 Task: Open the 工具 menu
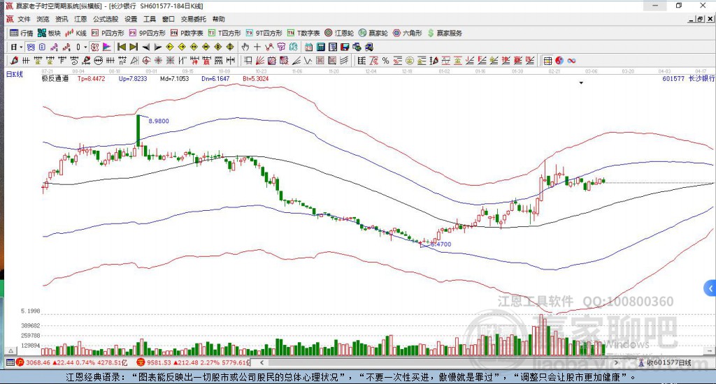click(x=150, y=19)
